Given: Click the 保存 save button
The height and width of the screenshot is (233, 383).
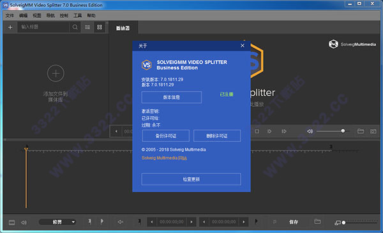Looking at the screenshot, I should tap(294, 222).
